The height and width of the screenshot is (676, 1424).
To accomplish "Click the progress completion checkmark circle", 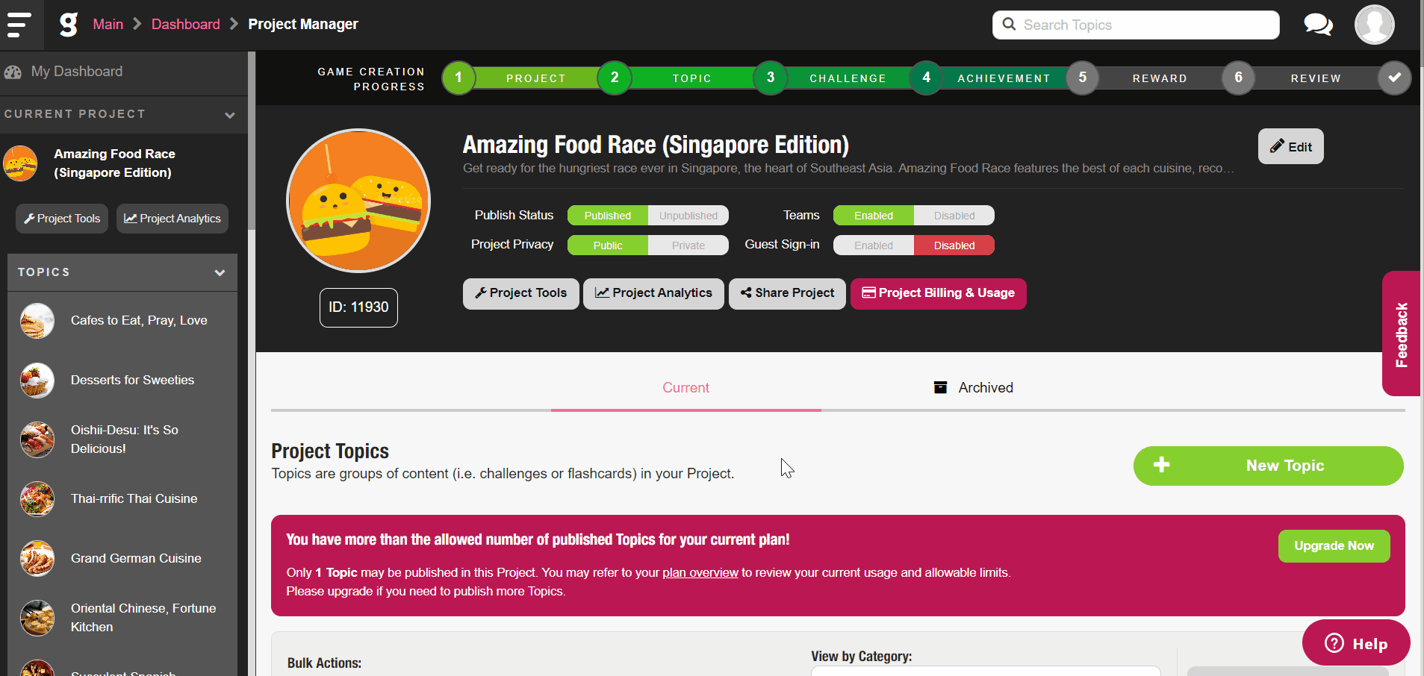I will point(1394,78).
